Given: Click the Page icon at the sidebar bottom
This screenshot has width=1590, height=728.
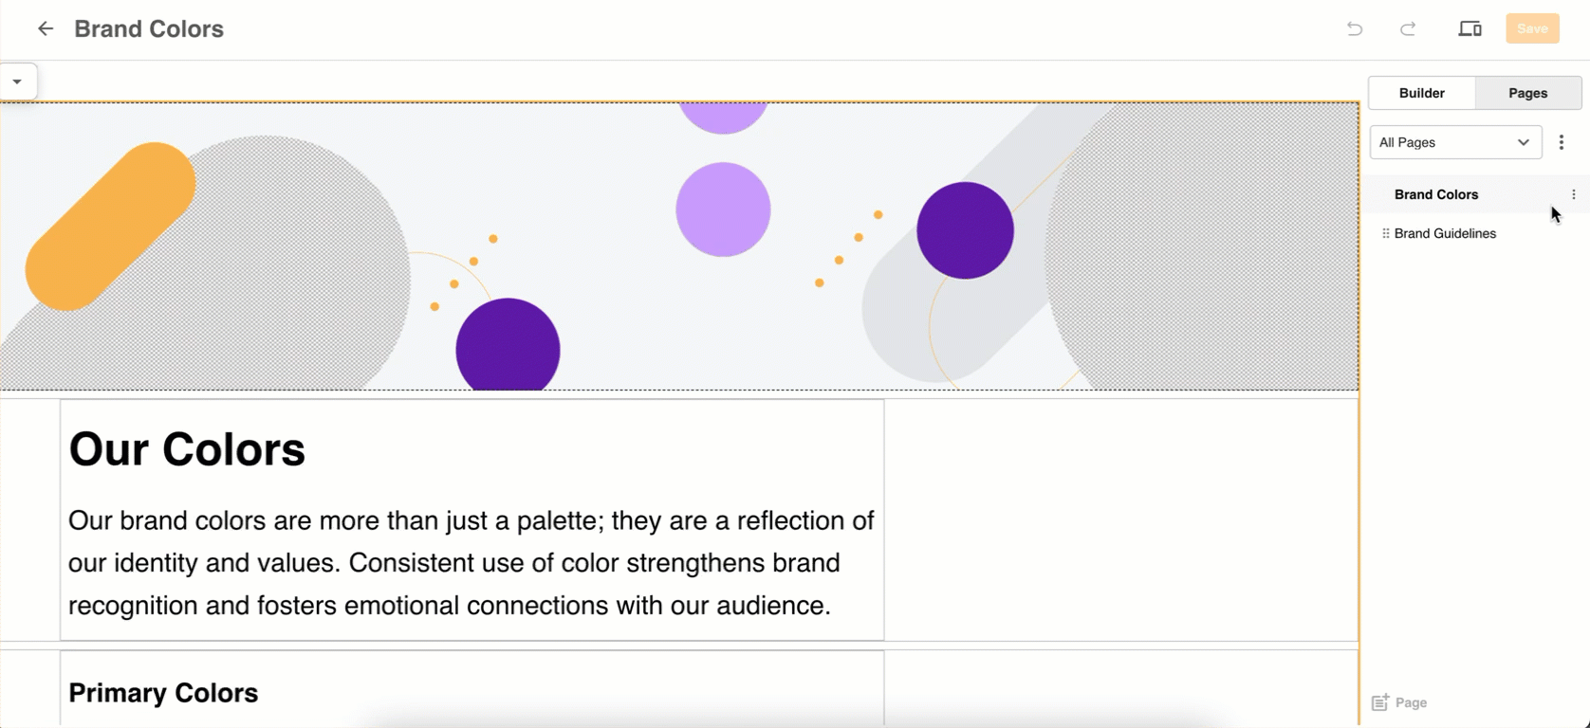Looking at the screenshot, I should point(1380,702).
